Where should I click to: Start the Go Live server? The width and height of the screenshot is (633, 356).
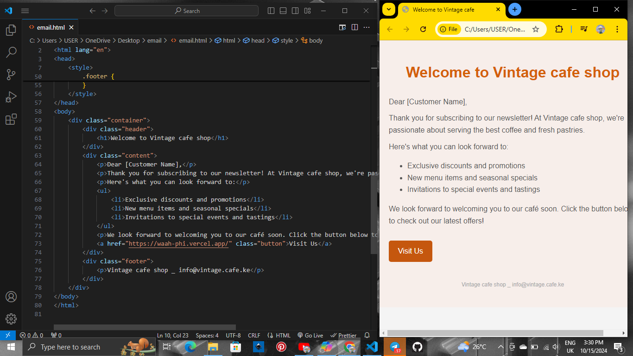click(x=310, y=335)
